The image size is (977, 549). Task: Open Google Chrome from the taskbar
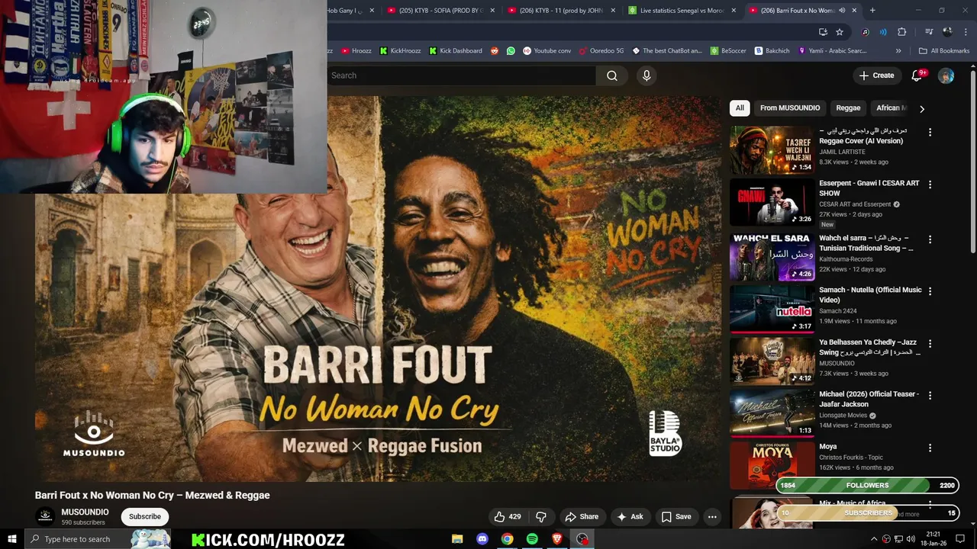click(x=507, y=539)
